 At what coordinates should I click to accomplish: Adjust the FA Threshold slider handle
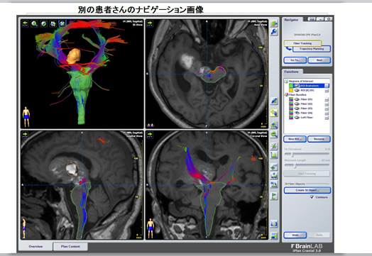292,155
